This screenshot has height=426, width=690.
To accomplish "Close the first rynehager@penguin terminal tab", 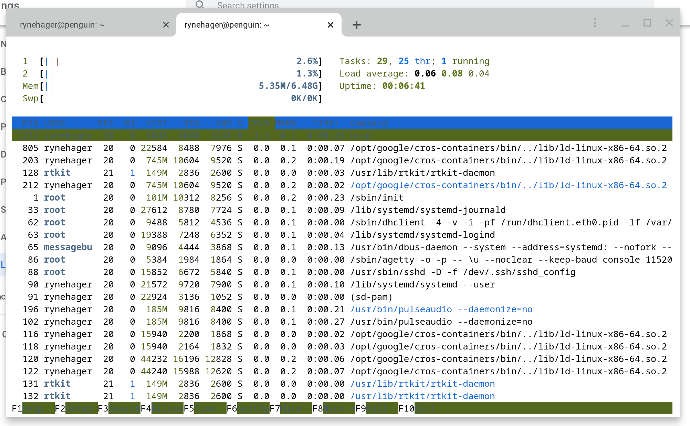I will [166, 24].
